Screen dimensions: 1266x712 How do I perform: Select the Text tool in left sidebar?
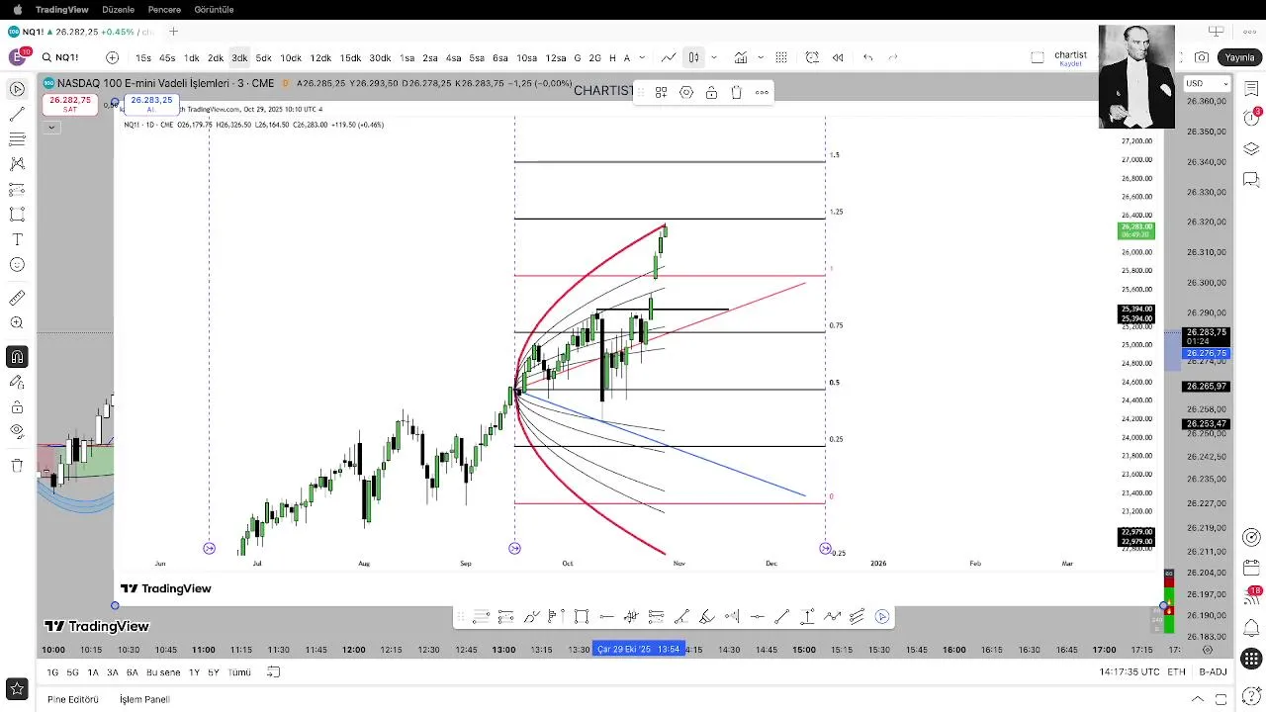pos(17,240)
